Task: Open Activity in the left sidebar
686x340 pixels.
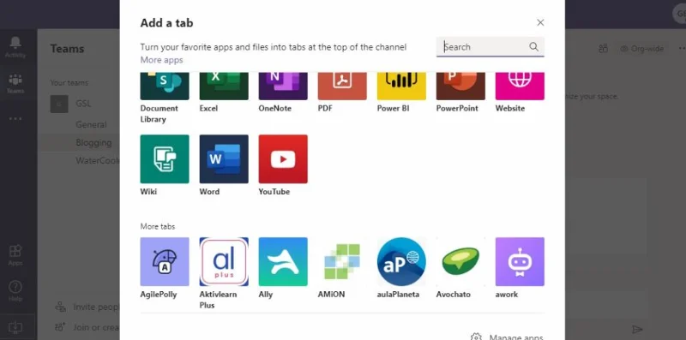Action: (x=15, y=47)
